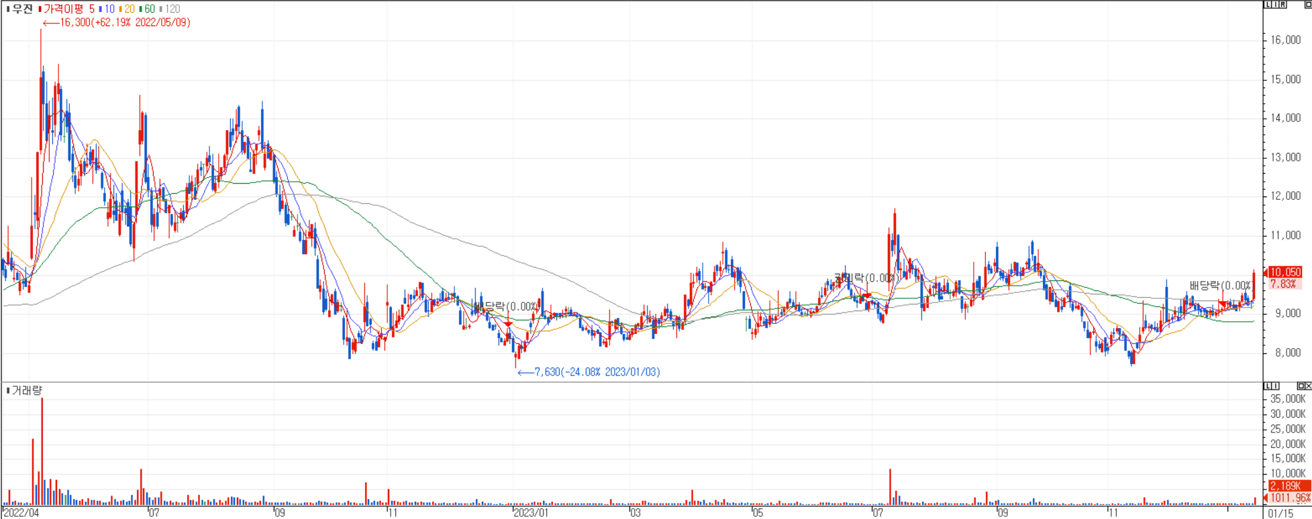Viewport: 1312px width, 519px height.
Task: Click the 16,000 price axis label
Action: (x=1286, y=40)
